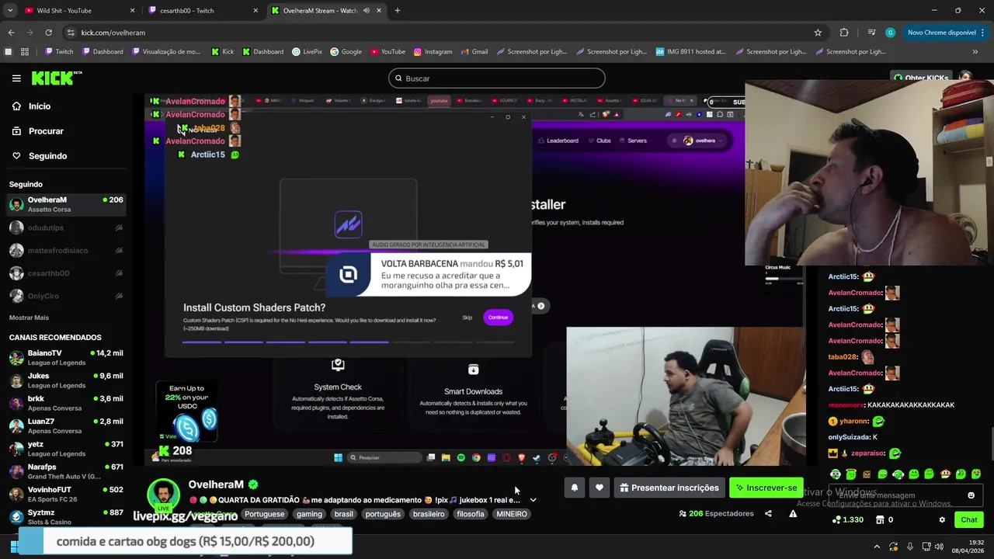Click the Inscrever-se subscribe button
Image resolution: width=994 pixels, height=559 pixels.
coord(766,488)
